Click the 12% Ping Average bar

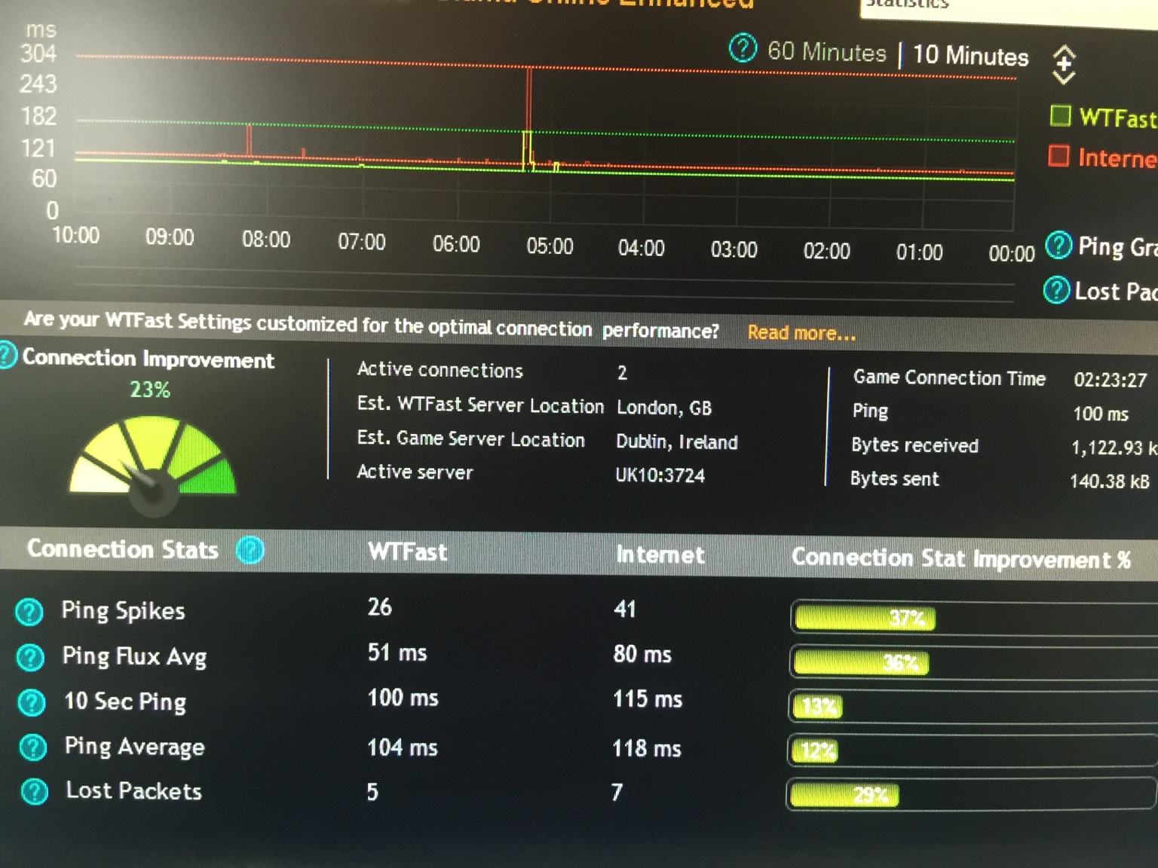pyautogui.click(x=814, y=750)
